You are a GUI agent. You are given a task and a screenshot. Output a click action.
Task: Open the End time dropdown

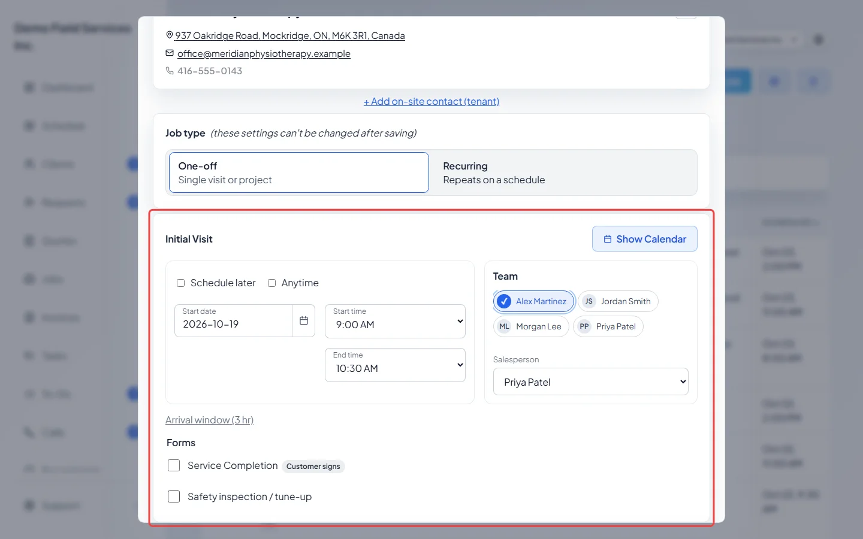tap(395, 365)
